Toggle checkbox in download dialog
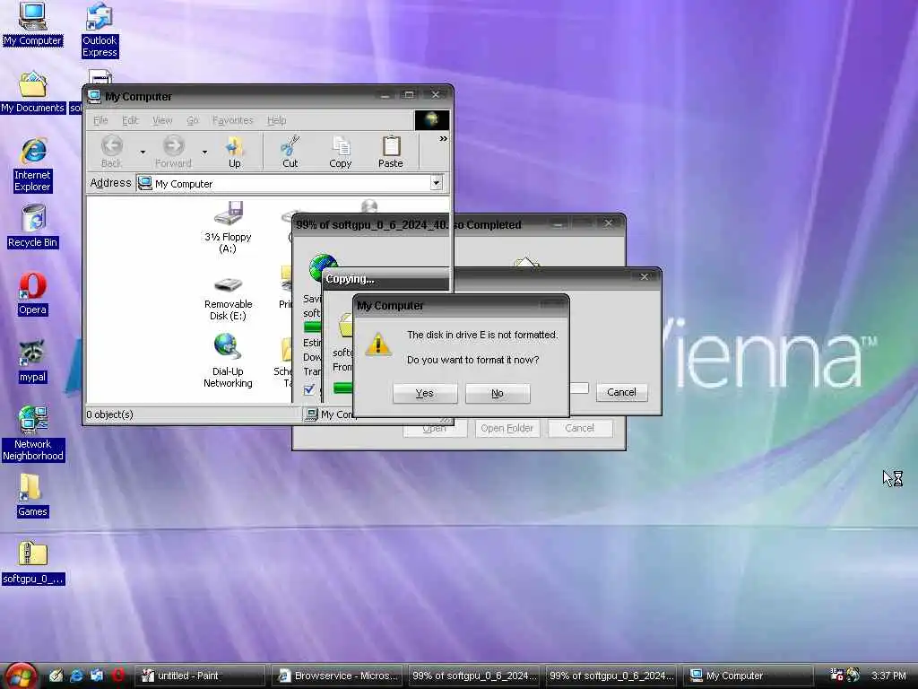The height and width of the screenshot is (689, 918). click(x=309, y=389)
